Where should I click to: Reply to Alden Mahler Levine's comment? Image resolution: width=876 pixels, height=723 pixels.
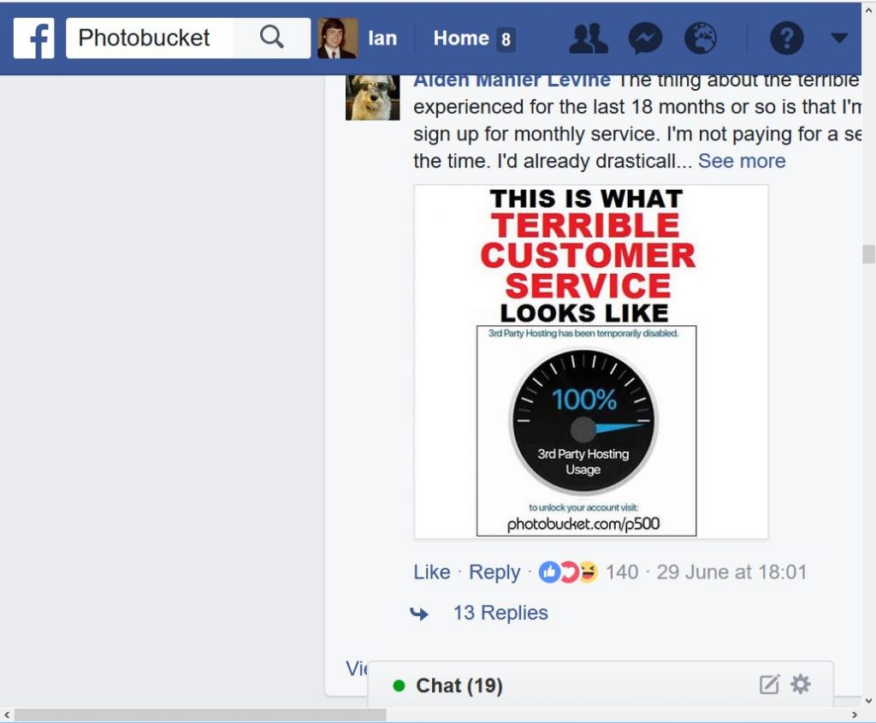494,572
